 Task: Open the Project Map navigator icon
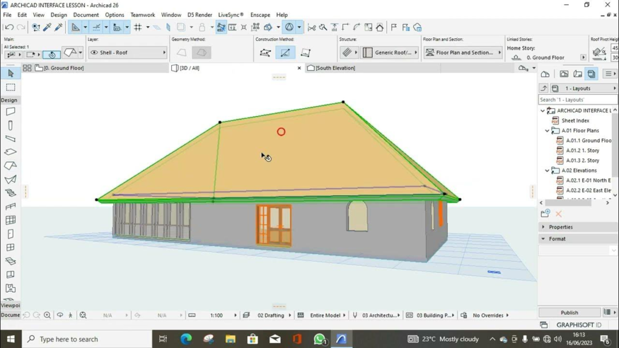545,74
